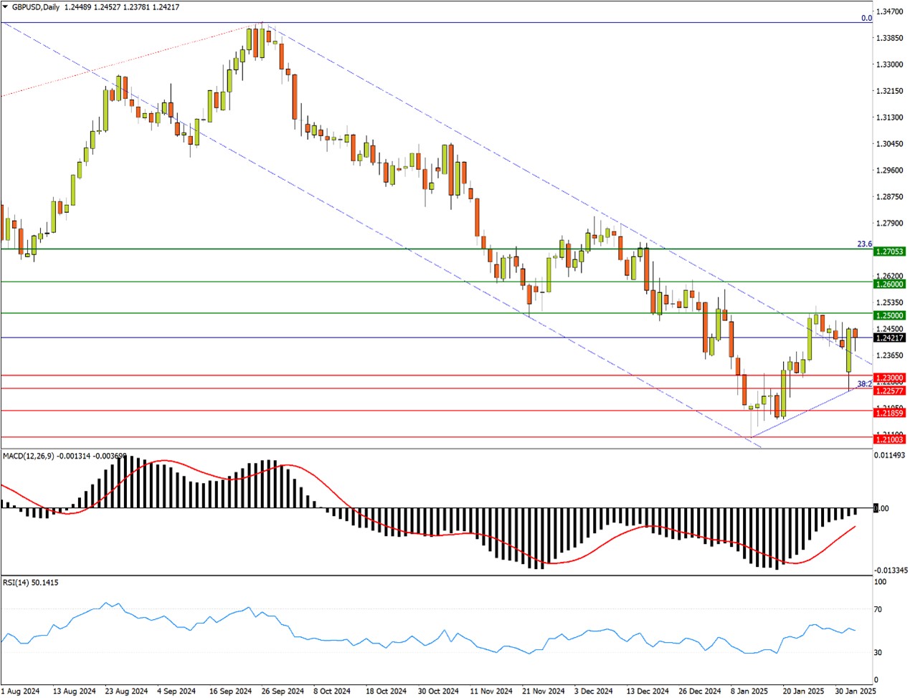Select the red 1.23000 support level tag
910x698 pixels.
coord(889,378)
